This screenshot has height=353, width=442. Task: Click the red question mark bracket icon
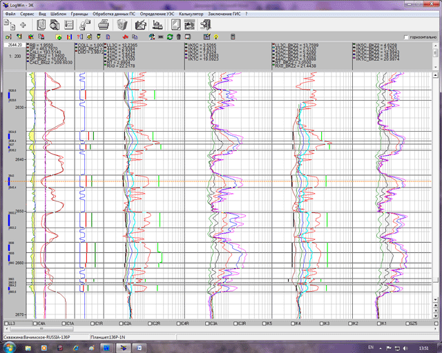click(x=80, y=37)
